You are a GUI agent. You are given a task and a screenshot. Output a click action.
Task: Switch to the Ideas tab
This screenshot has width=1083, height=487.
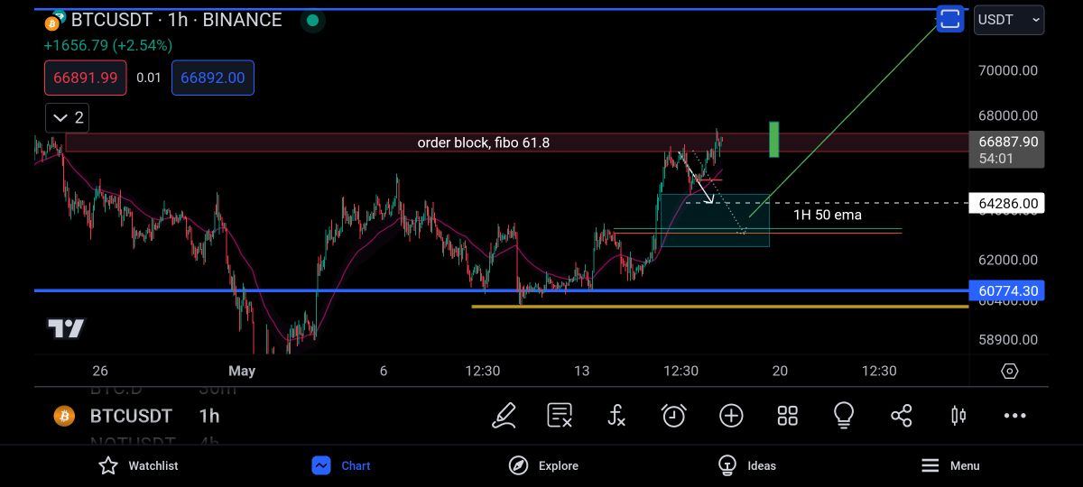[x=747, y=465]
